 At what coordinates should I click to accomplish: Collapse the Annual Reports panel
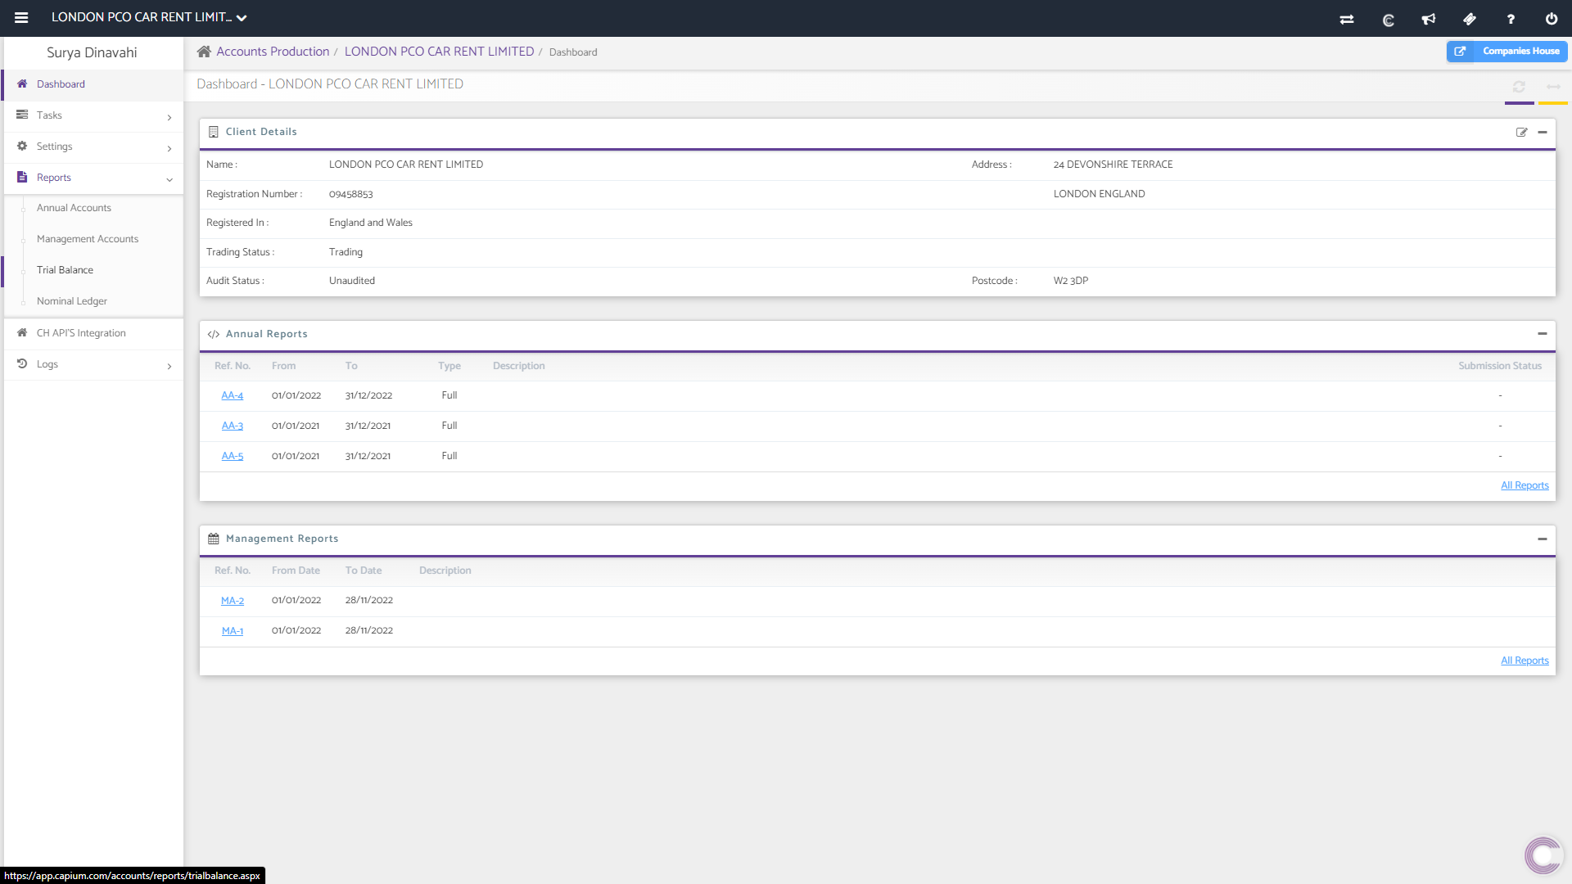click(1543, 334)
